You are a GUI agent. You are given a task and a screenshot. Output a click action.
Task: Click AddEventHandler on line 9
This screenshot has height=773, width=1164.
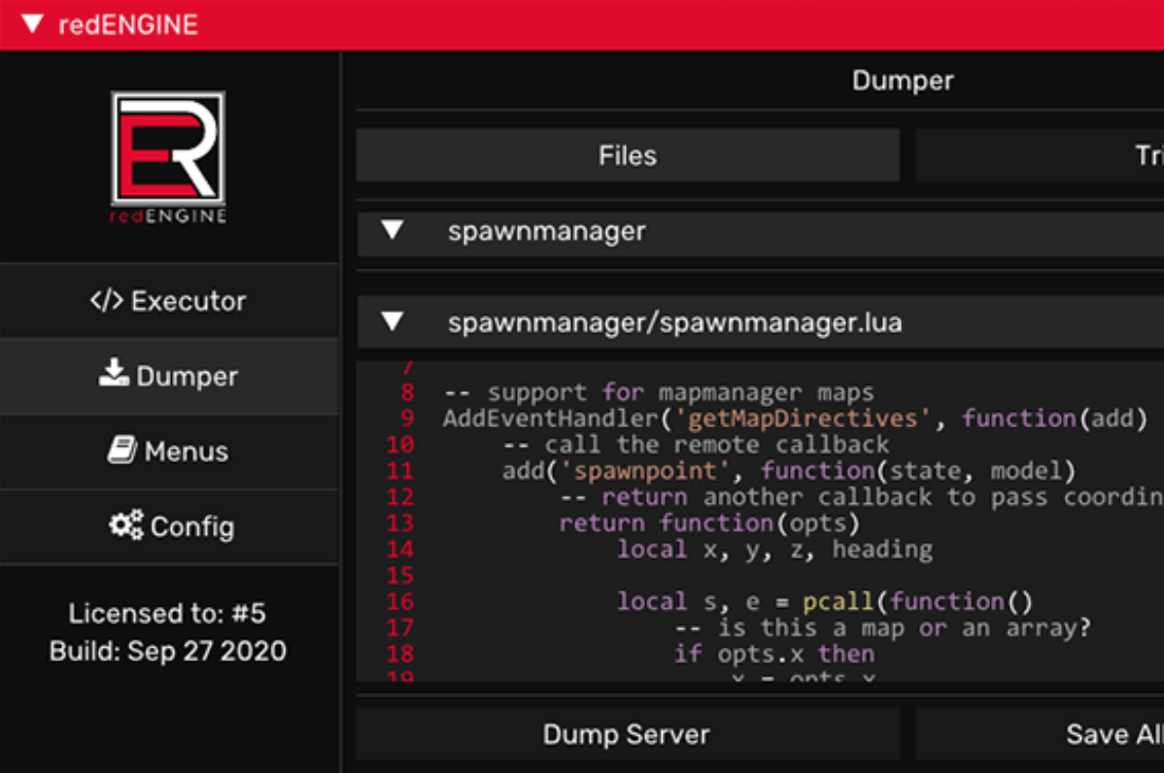tap(551, 419)
